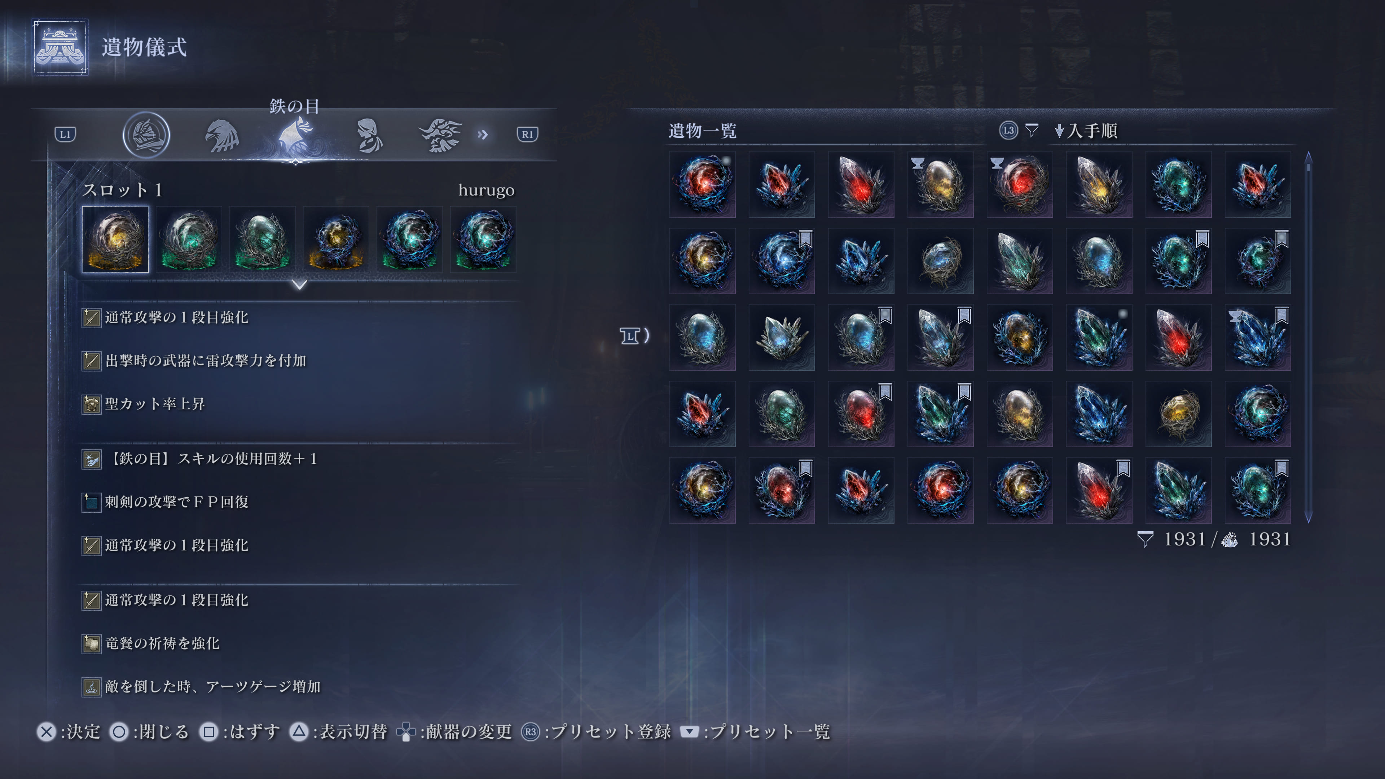Select the hooded character icon in tab row
1385x779 pixels.
(146, 135)
